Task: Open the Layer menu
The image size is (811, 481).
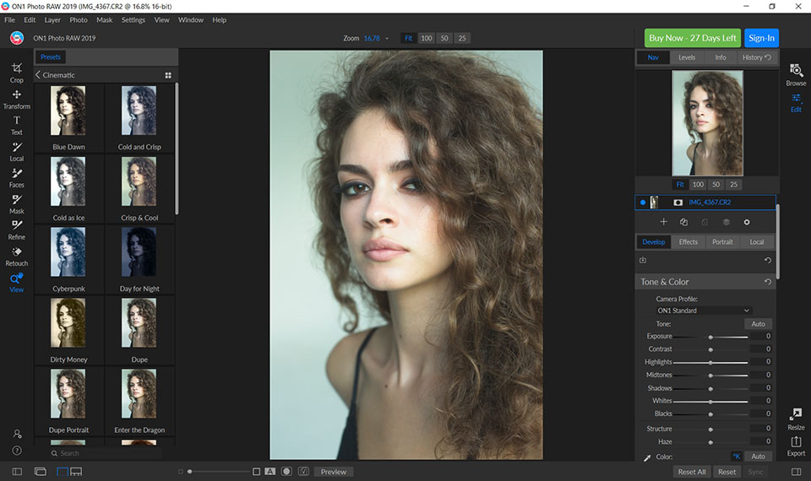Action: (52, 19)
